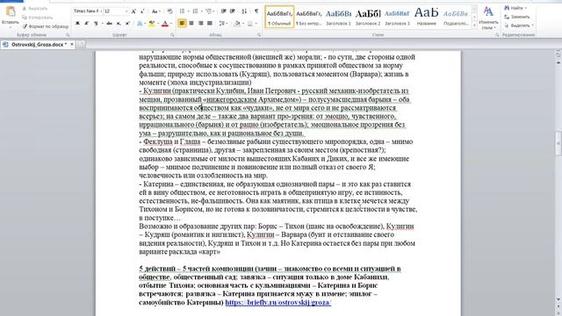Toggle subscript formatting

(x=119, y=24)
